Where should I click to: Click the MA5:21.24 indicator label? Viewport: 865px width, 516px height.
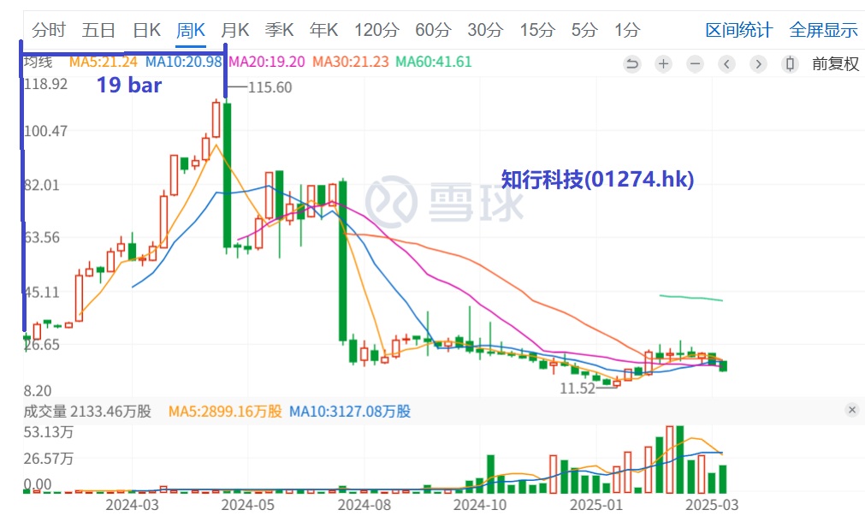point(104,62)
